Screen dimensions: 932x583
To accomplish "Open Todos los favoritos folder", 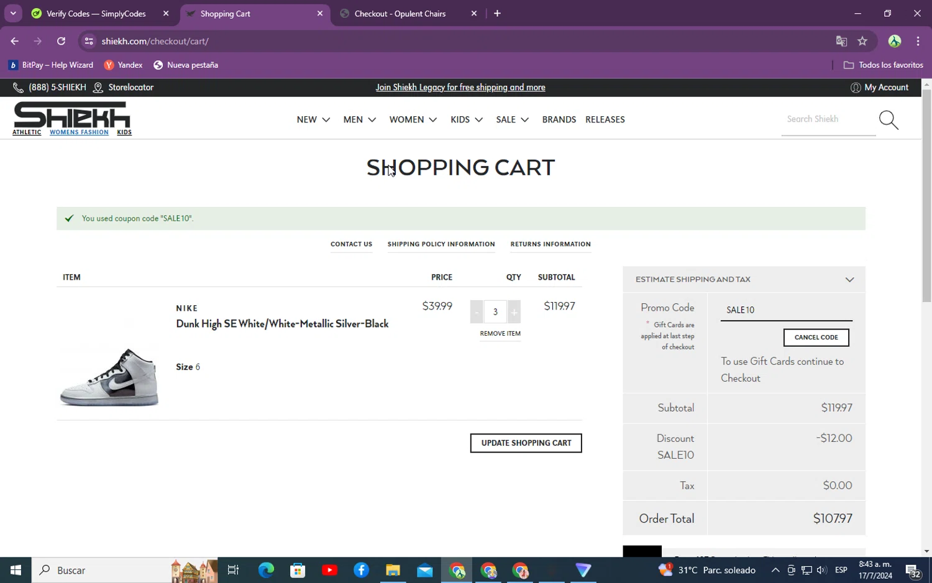I will (x=884, y=65).
